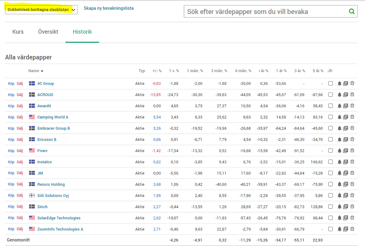
Task: Click the Alla värdepapper heading
Action: [29, 57]
